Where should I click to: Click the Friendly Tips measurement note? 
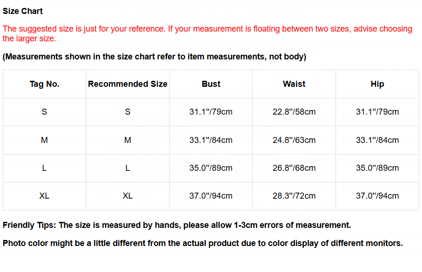pos(177,225)
